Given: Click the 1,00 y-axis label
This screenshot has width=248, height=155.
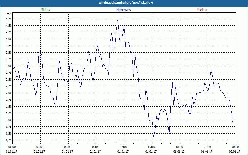Looking at the screenshot, I should pos(9,120).
